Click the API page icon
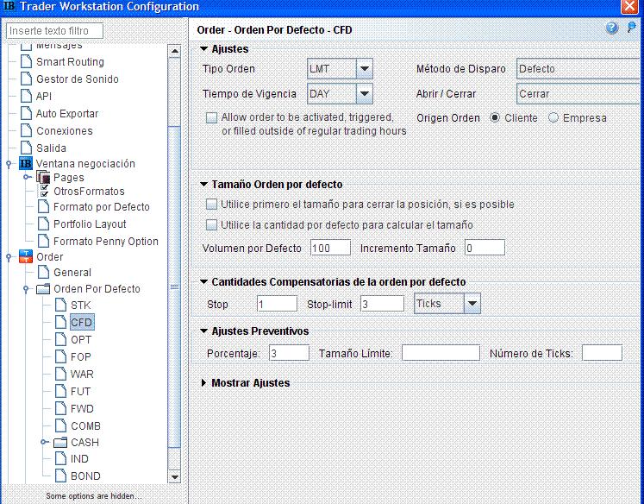Screen dimensions: 644x504 [x=26, y=96]
